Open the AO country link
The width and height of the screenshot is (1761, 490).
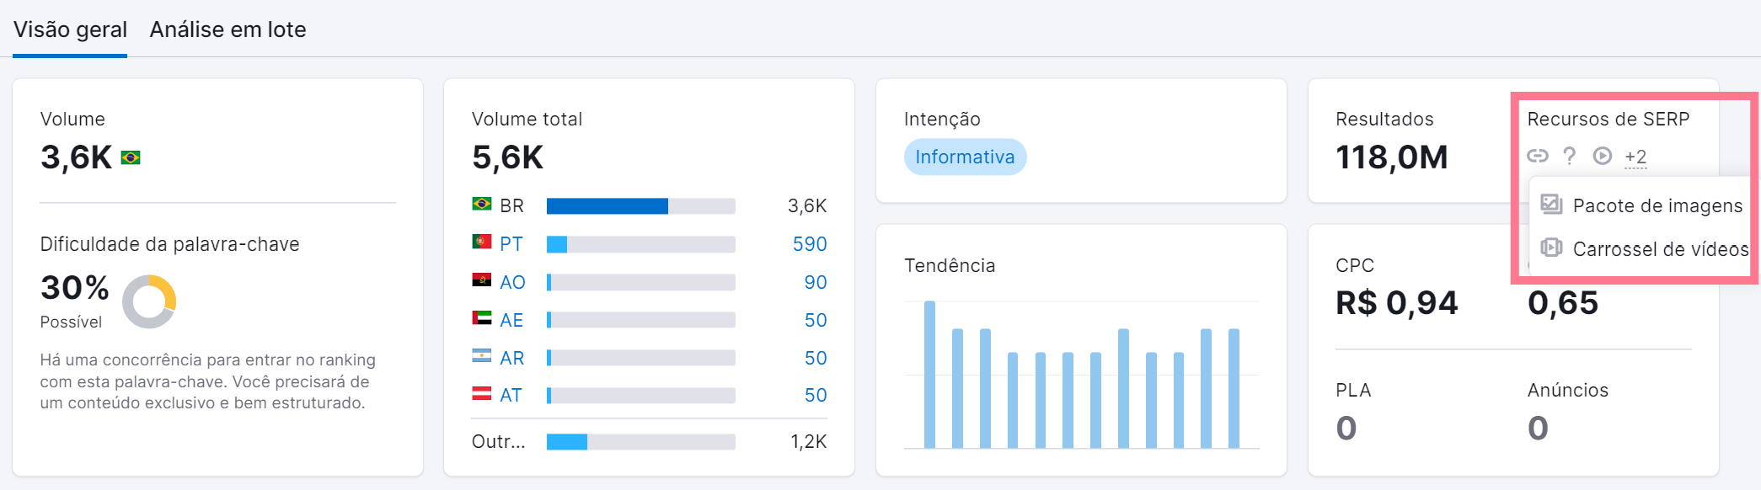pos(512,282)
